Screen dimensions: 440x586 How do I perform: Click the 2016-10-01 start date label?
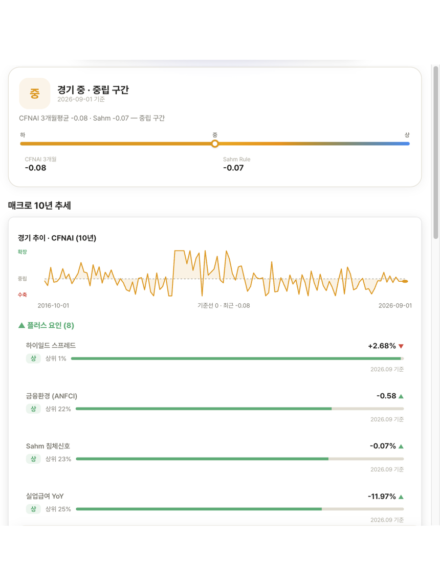tap(53, 306)
